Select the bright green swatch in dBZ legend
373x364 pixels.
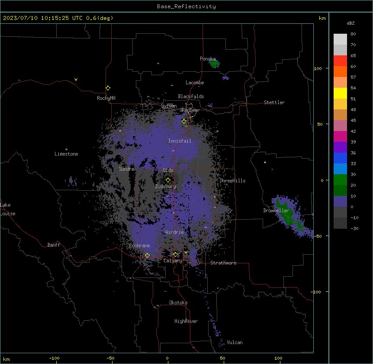click(x=340, y=180)
